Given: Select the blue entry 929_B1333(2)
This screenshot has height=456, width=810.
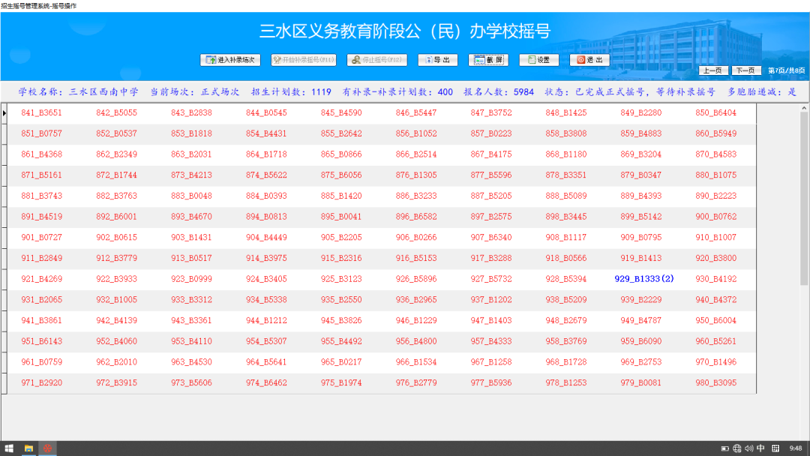Looking at the screenshot, I should point(644,279).
